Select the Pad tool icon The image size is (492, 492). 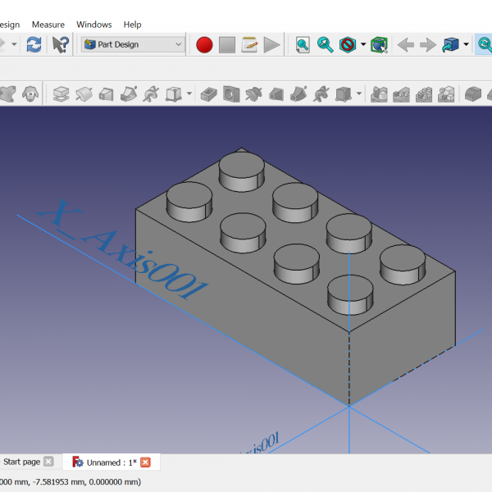[61, 94]
